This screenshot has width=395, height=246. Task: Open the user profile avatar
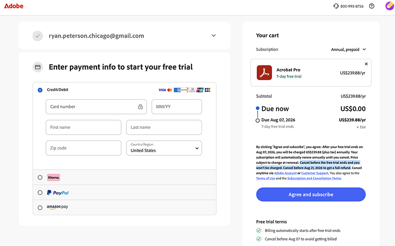click(x=390, y=6)
